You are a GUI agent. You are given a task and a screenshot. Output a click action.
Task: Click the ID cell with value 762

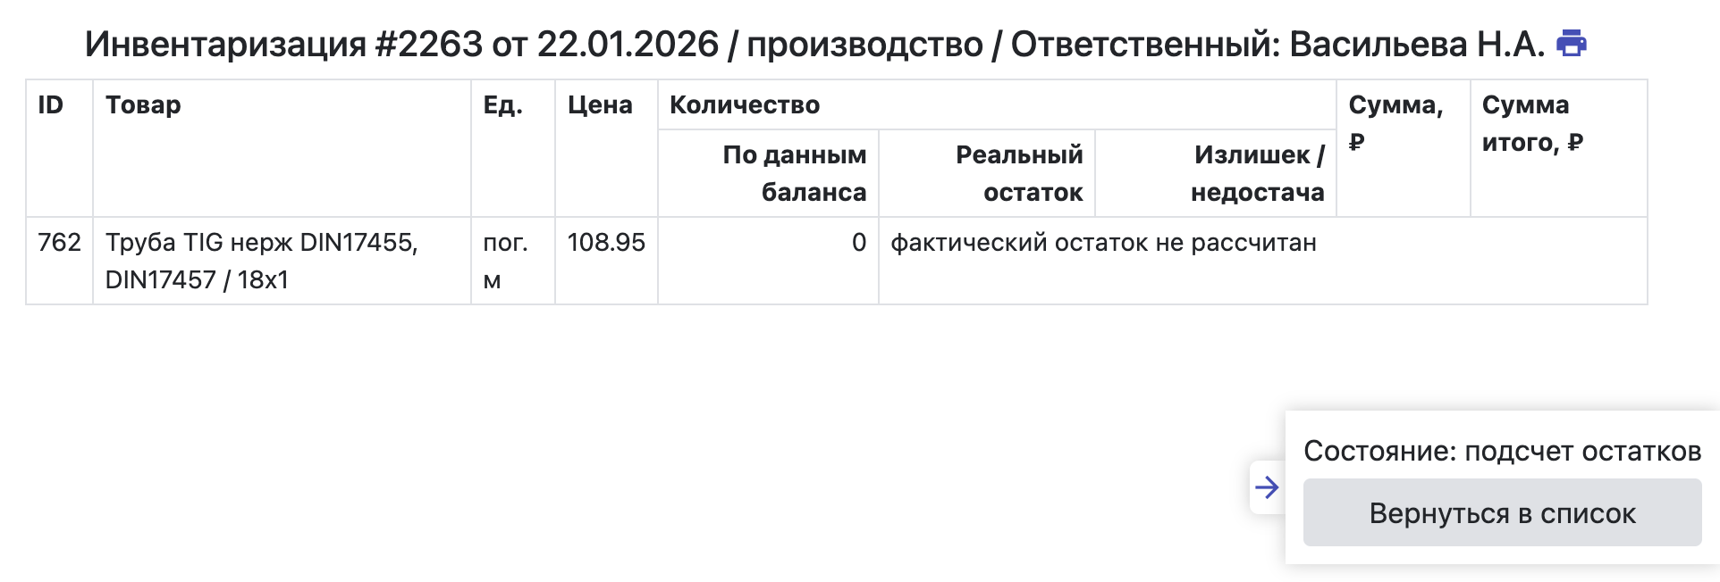pos(59,243)
